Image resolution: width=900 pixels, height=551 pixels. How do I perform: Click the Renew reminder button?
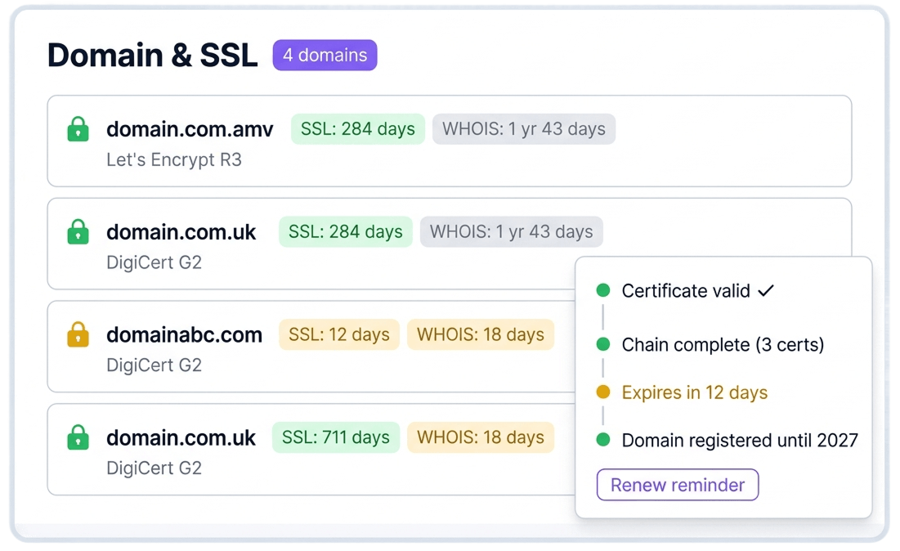pyautogui.click(x=678, y=485)
